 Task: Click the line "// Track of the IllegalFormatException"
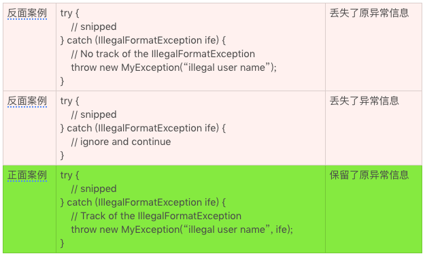click(156, 216)
